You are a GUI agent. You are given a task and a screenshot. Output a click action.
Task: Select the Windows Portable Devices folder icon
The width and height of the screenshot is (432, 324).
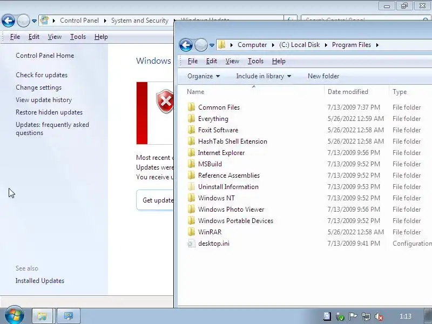[x=191, y=220]
